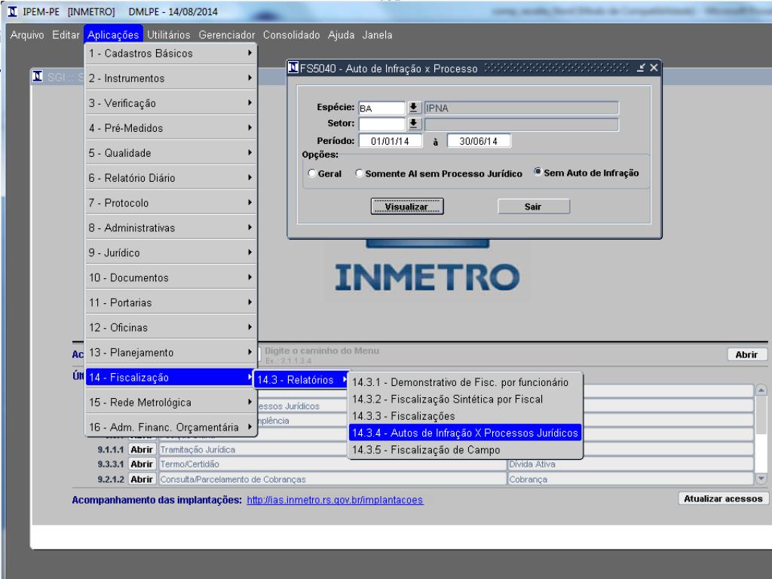Focus the empty Setor code field
Viewport: 772px width, 579px height.
coord(381,124)
